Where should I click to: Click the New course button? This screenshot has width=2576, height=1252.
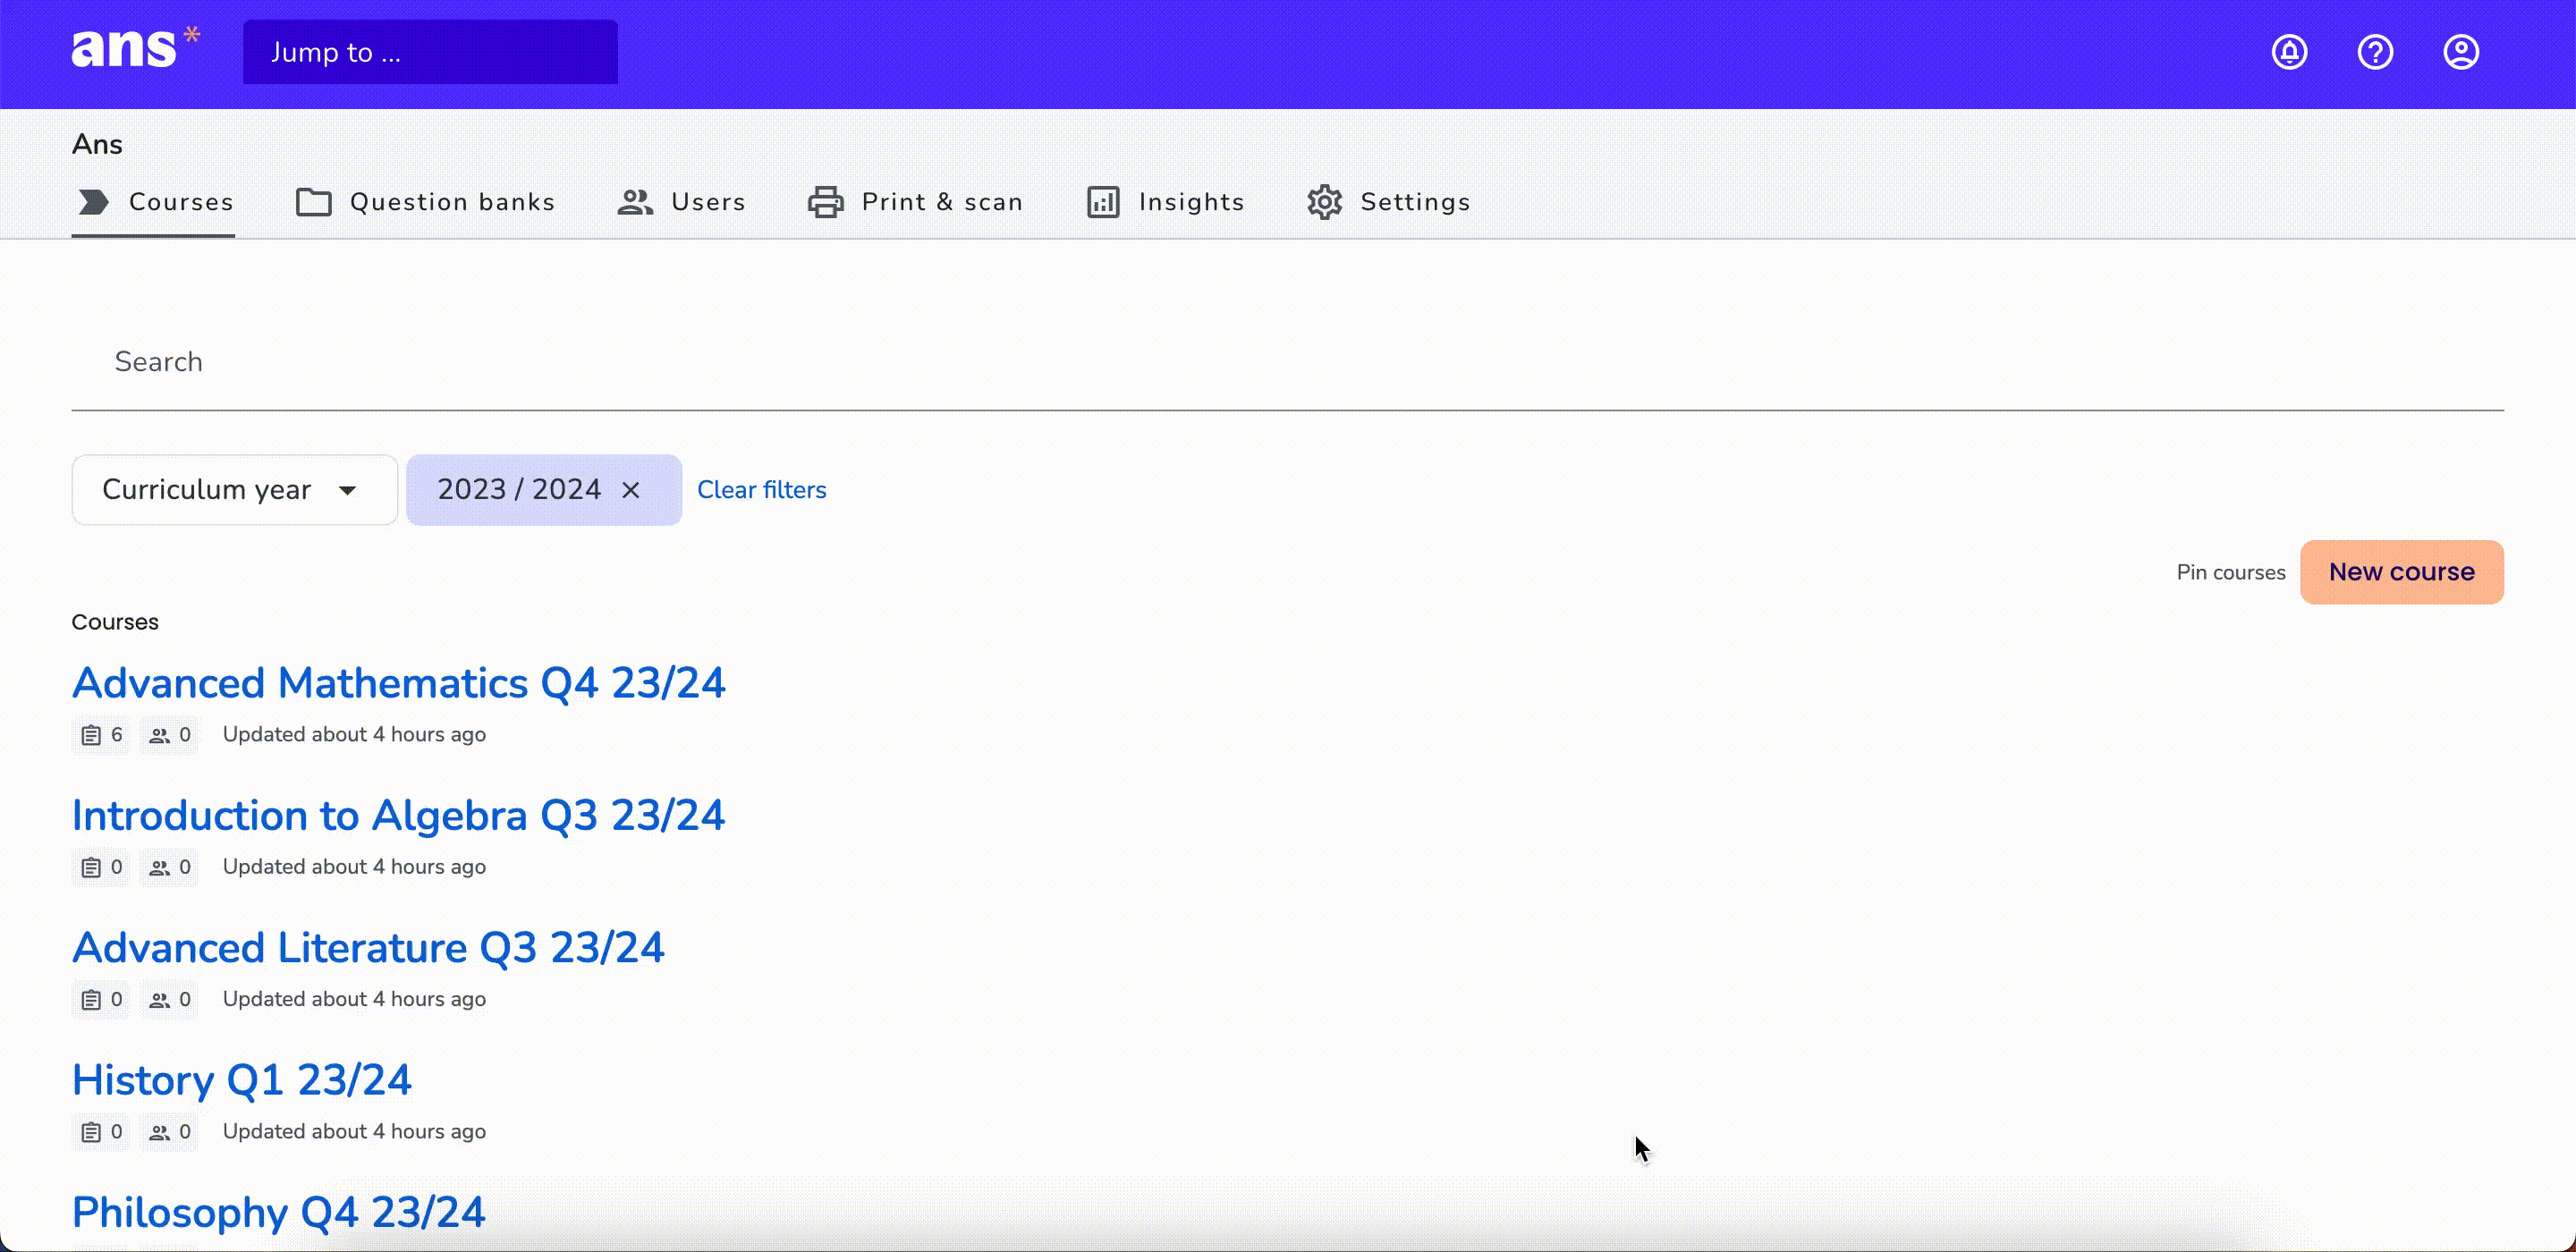tap(2402, 572)
